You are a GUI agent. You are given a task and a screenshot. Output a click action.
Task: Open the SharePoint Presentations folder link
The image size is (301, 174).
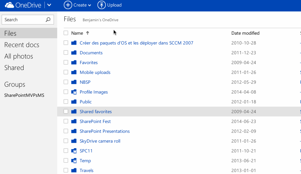tap(105, 131)
